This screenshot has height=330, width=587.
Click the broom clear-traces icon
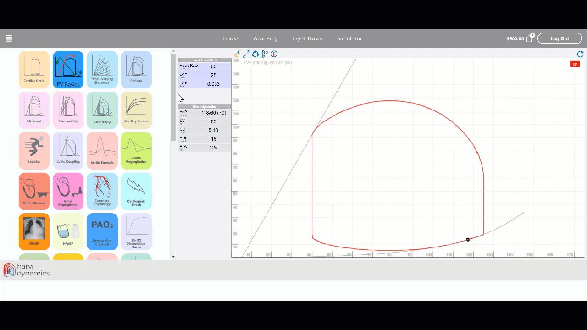[x=237, y=54]
